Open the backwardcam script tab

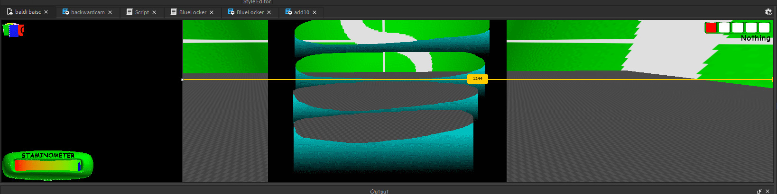tap(87, 12)
